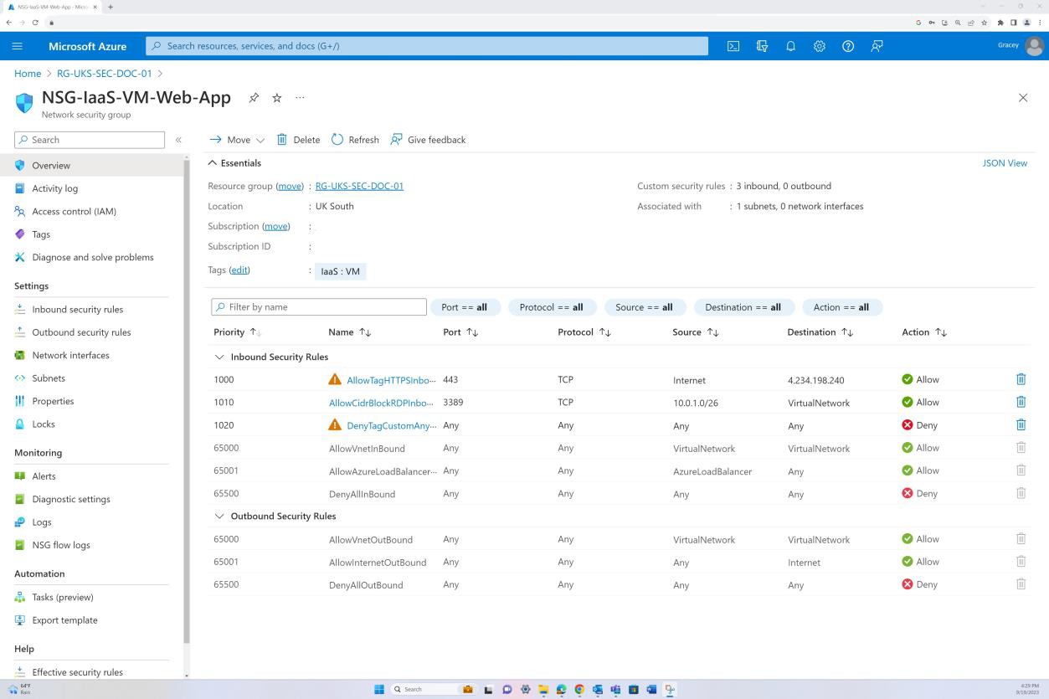Collapse the Essentials section
The width and height of the screenshot is (1049, 699).
point(213,162)
